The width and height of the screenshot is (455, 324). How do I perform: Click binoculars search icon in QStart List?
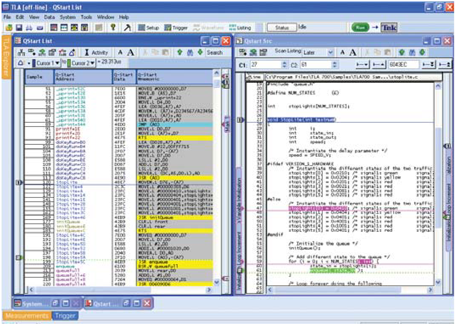[190, 53]
